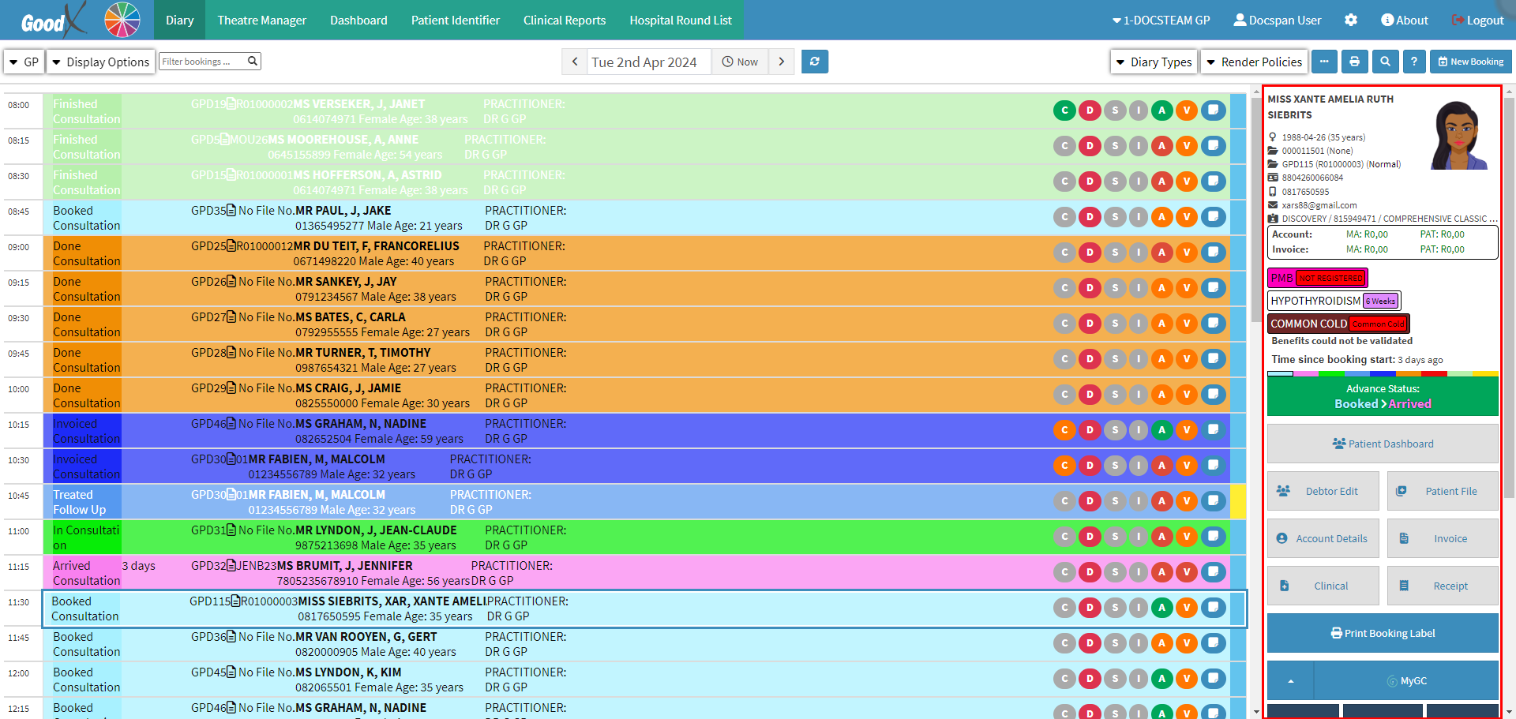Viewport: 1516px width, 719px height.
Task: Click the Filter bookings search field
Action: click(204, 62)
